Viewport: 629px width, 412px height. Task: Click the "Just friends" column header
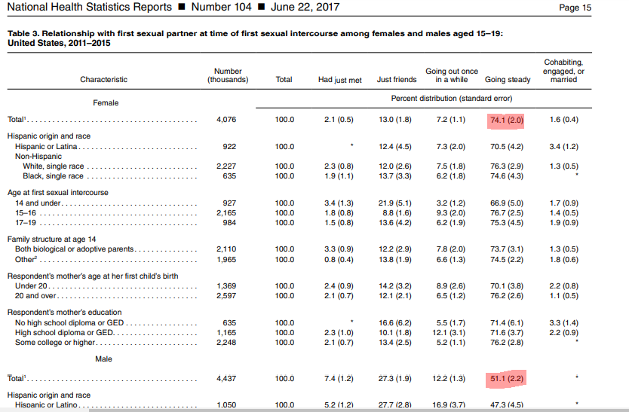[397, 79]
